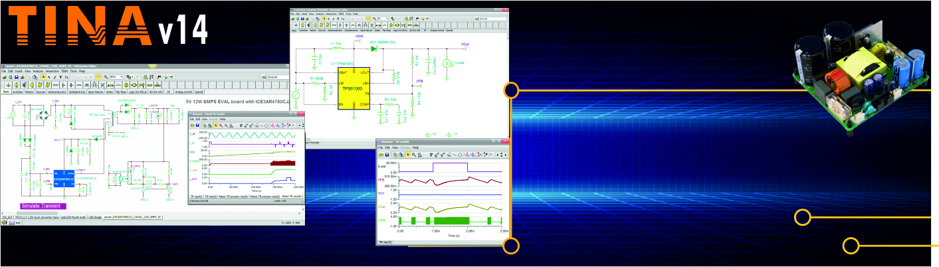Click the Open file icon in the power_ICE3AR4780CJZ editor toolbar
Viewport: 939px width, 267px height.
pyautogui.click(x=5, y=77)
